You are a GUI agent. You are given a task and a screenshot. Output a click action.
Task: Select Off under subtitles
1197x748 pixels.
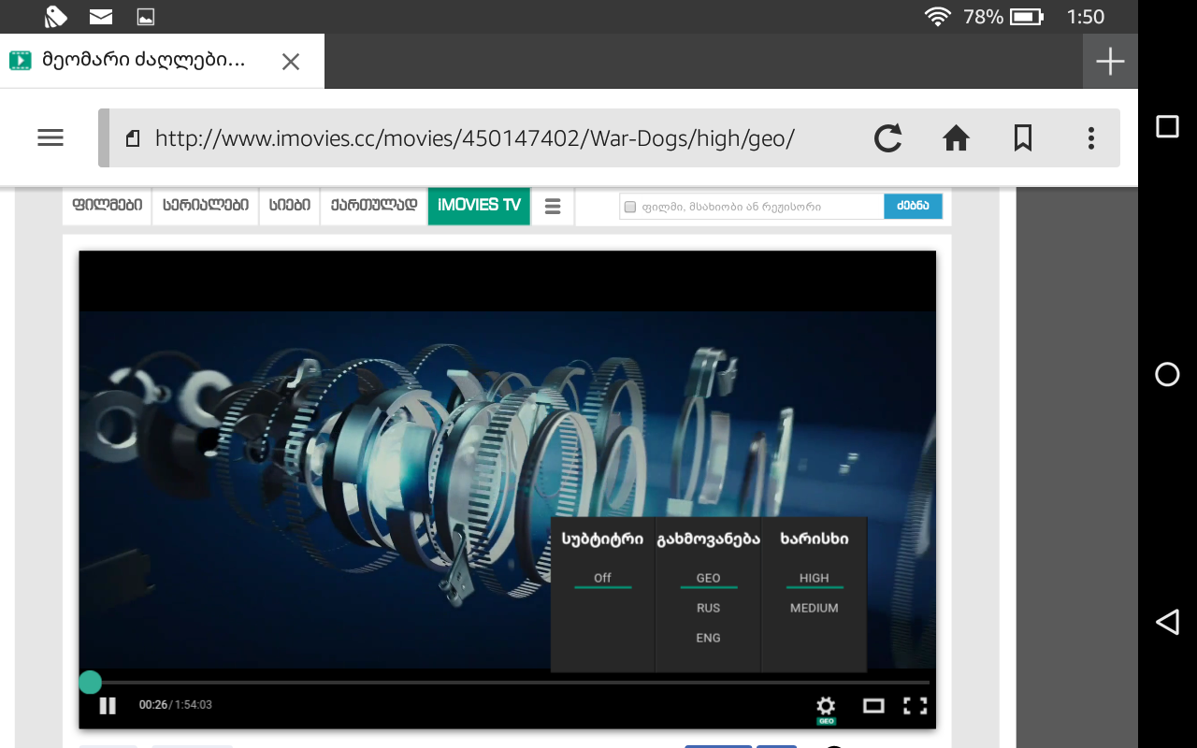click(x=602, y=578)
